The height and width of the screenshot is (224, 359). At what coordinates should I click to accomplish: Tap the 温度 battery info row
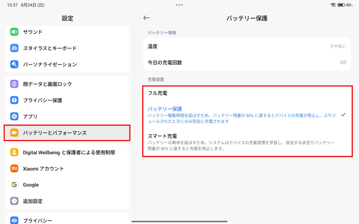tap(245, 46)
